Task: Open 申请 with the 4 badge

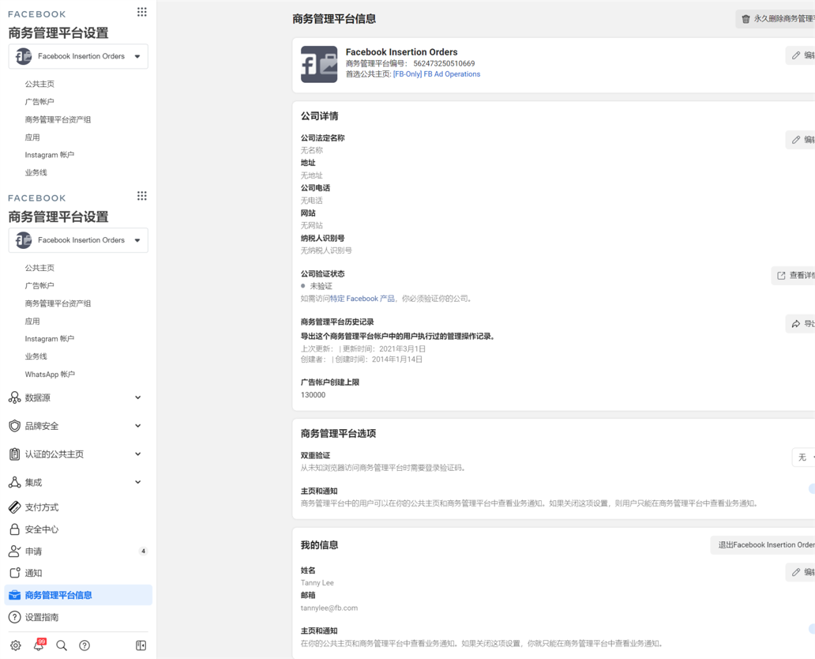Action: 78,552
